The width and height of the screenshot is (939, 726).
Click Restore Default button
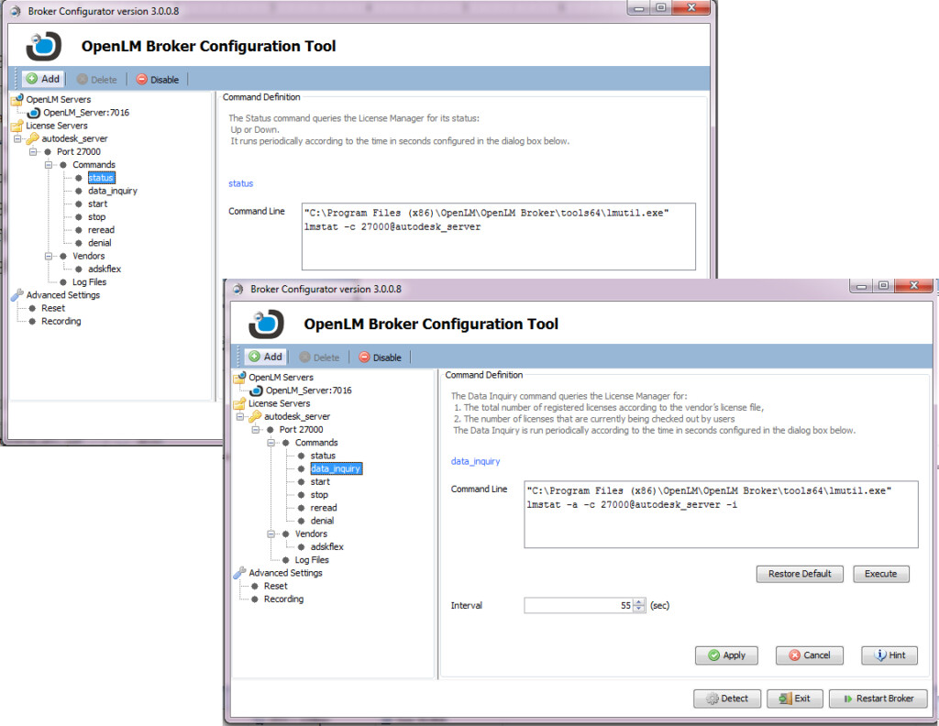click(x=800, y=574)
